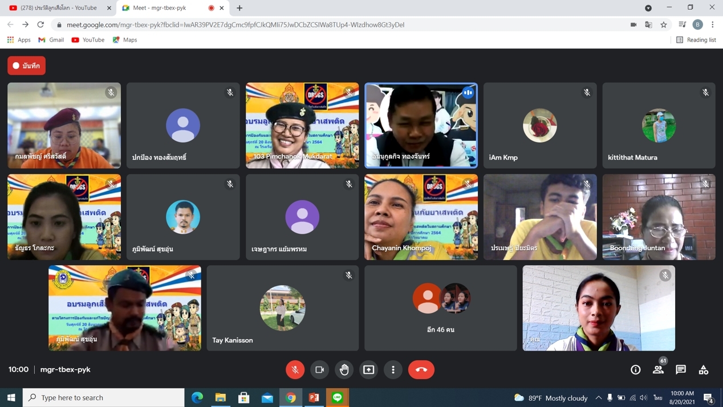Viewport: 723px width, 407px height.
Task: Open the Activities shapes icon
Action: pos(704,370)
